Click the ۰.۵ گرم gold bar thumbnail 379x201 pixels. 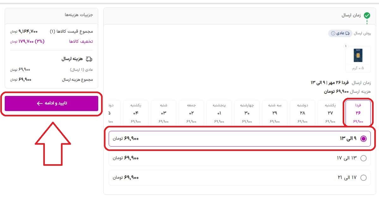(x=358, y=56)
